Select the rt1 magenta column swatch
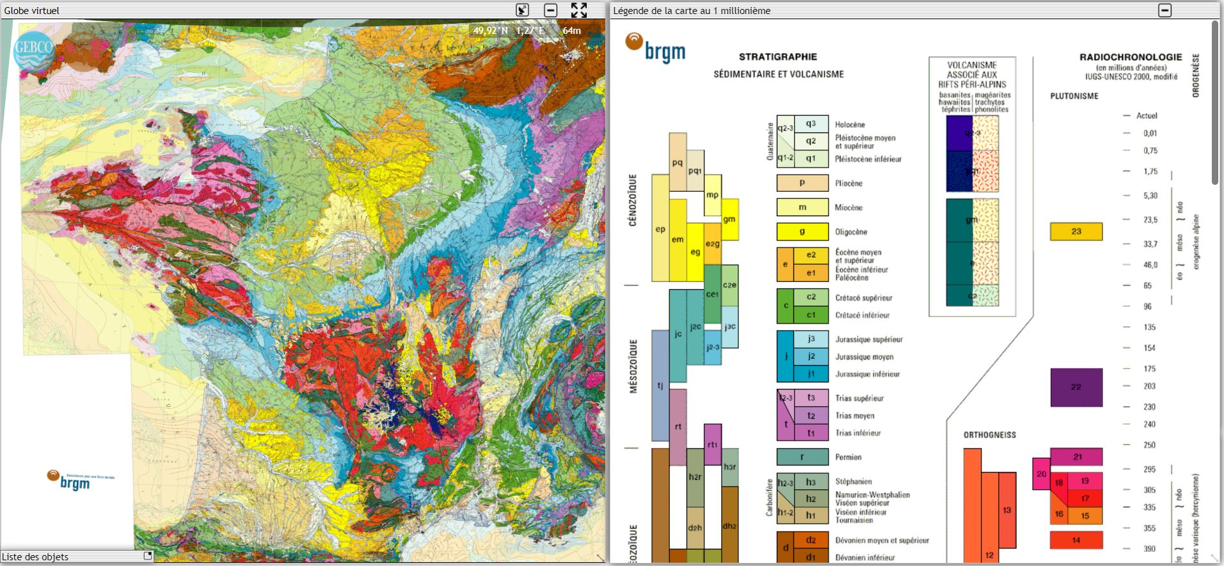 (x=713, y=444)
